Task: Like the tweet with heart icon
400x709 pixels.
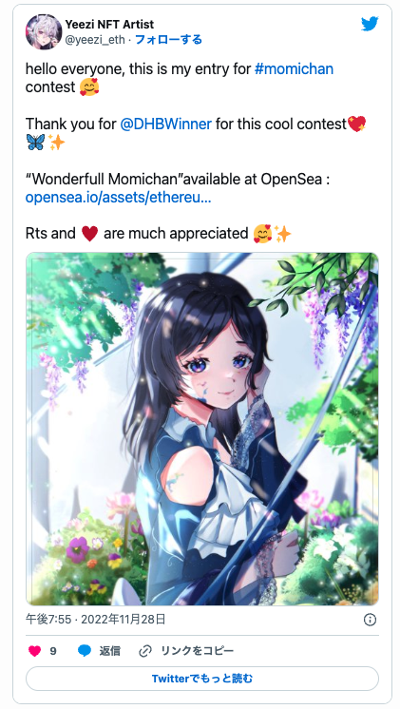Action: pos(35,651)
